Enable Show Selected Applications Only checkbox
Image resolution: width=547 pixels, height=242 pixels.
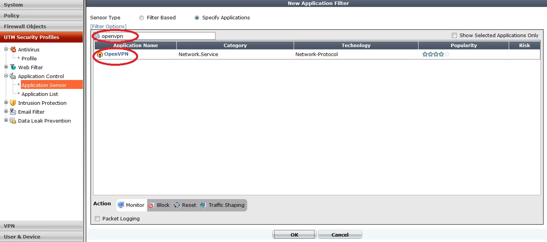pos(455,36)
